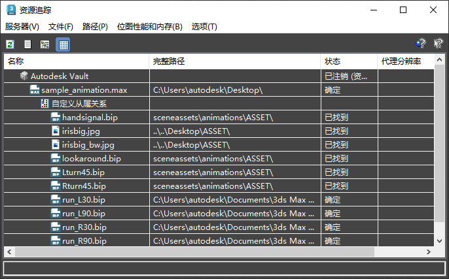Viewport: 449px width, 279px height.
Task: Click the irisbig_bw.jpg image icon
Action: point(56,144)
